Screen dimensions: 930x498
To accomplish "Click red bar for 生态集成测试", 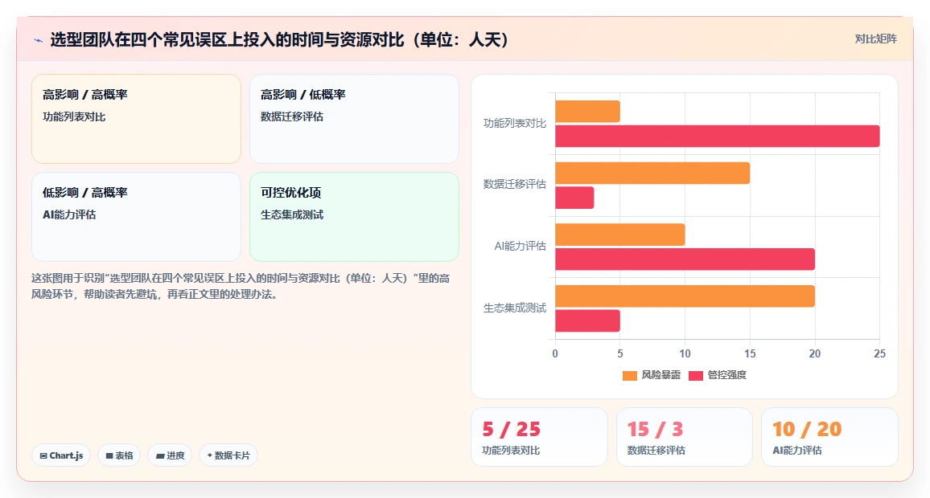I will (x=588, y=321).
